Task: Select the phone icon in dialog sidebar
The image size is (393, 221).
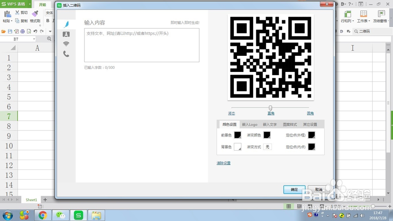Action: coord(66,54)
